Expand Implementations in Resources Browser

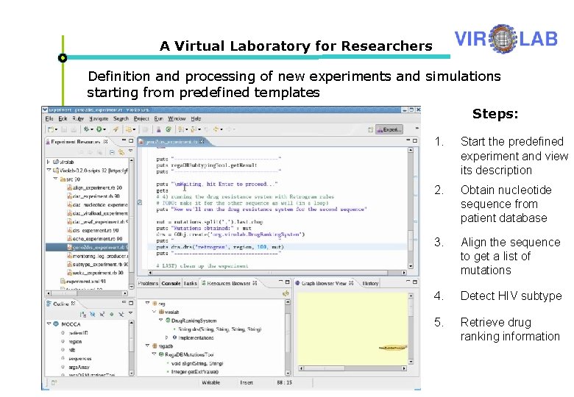click(x=167, y=337)
